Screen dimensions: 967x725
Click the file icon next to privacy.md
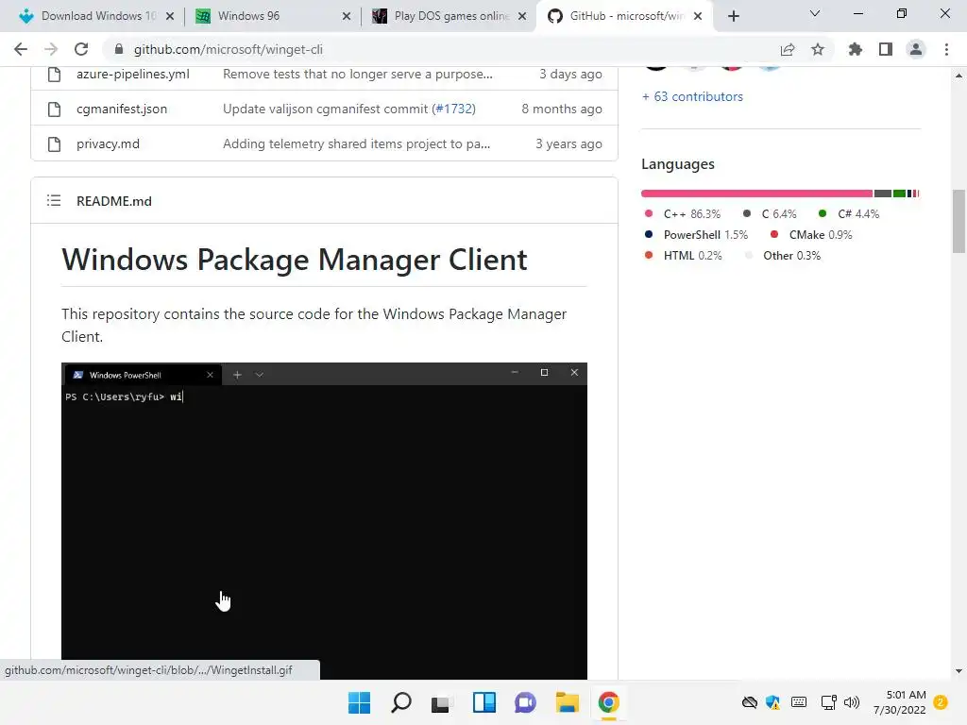54,144
